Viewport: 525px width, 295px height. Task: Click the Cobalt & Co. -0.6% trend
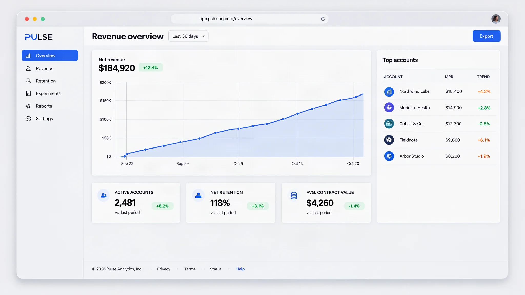[484, 124]
